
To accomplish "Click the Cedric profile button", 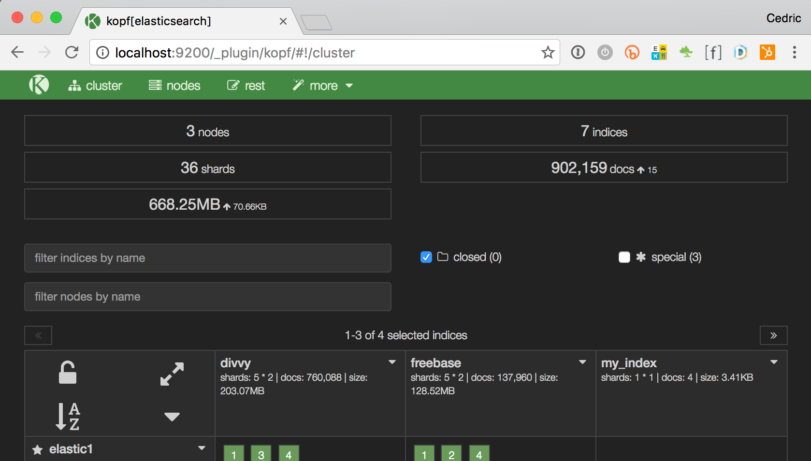I will tap(783, 18).
